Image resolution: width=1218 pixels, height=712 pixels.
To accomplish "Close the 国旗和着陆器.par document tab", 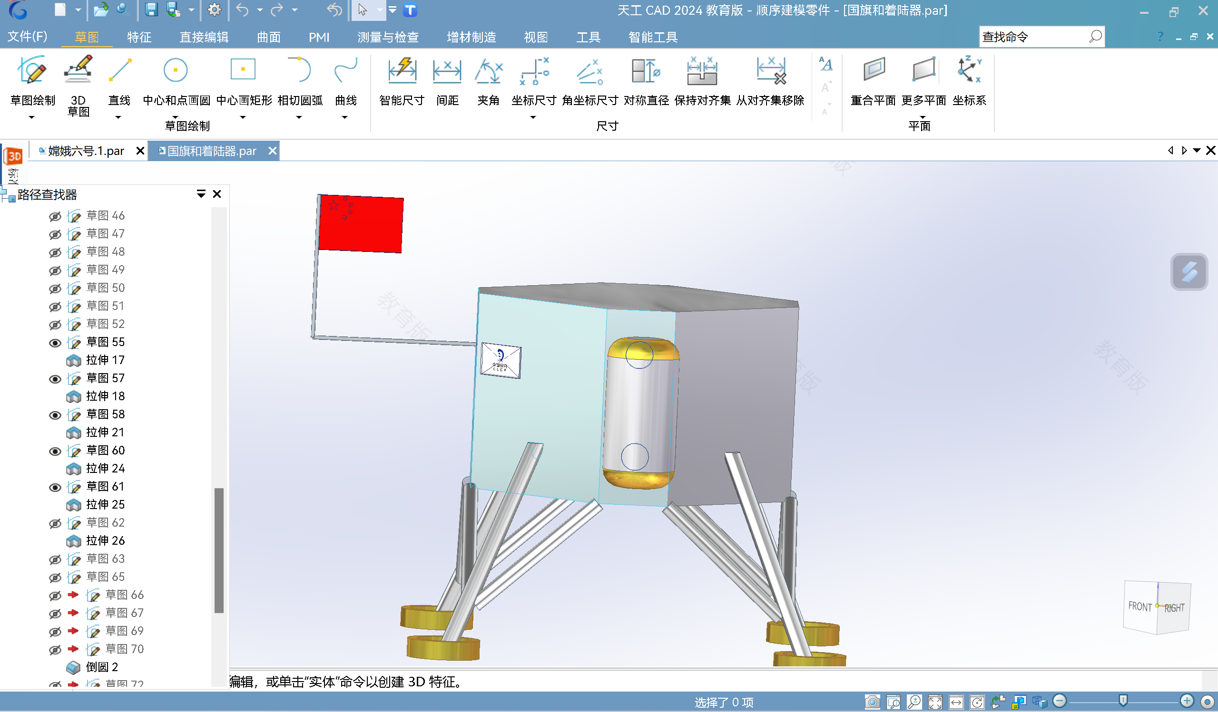I will (273, 151).
